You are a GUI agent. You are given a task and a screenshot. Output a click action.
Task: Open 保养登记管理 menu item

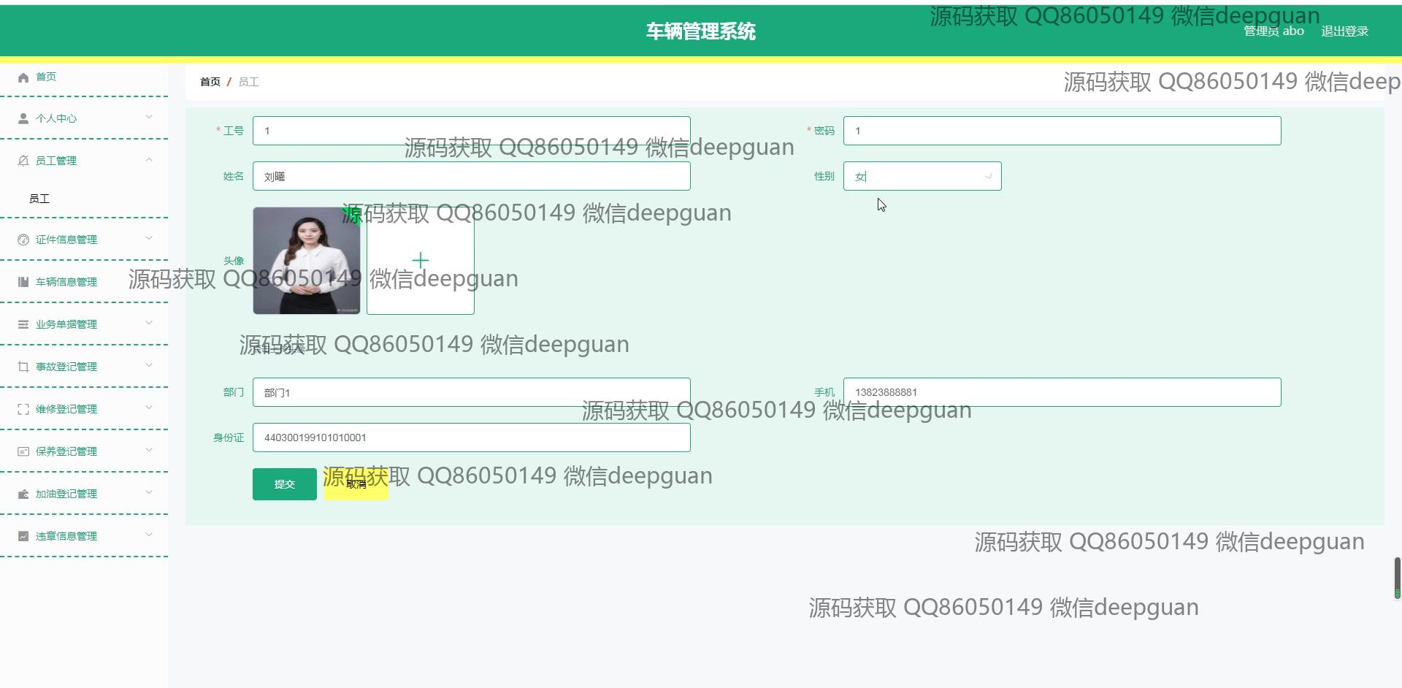[x=84, y=451]
